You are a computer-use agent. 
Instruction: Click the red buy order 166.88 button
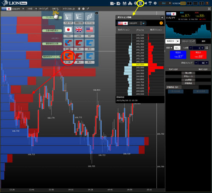(198, 55)
